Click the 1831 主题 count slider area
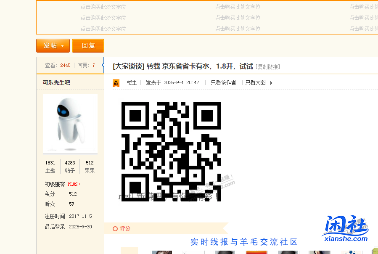Image resolution: width=378 pixels, height=254 pixels. click(50, 167)
